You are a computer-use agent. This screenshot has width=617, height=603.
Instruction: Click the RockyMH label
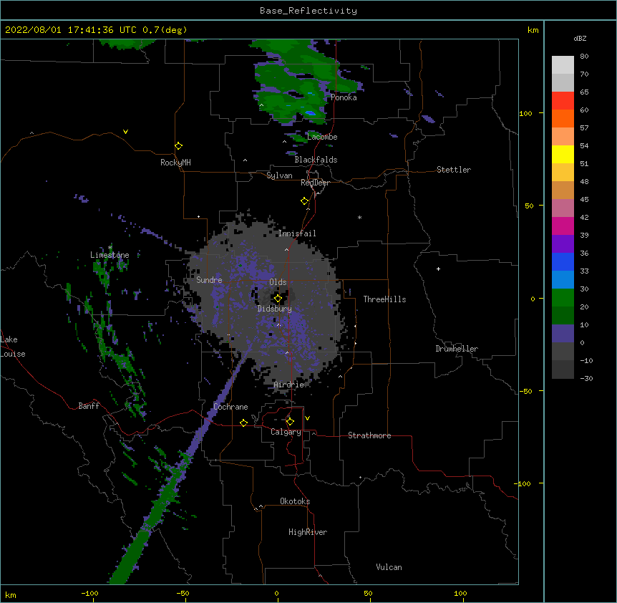175,163
